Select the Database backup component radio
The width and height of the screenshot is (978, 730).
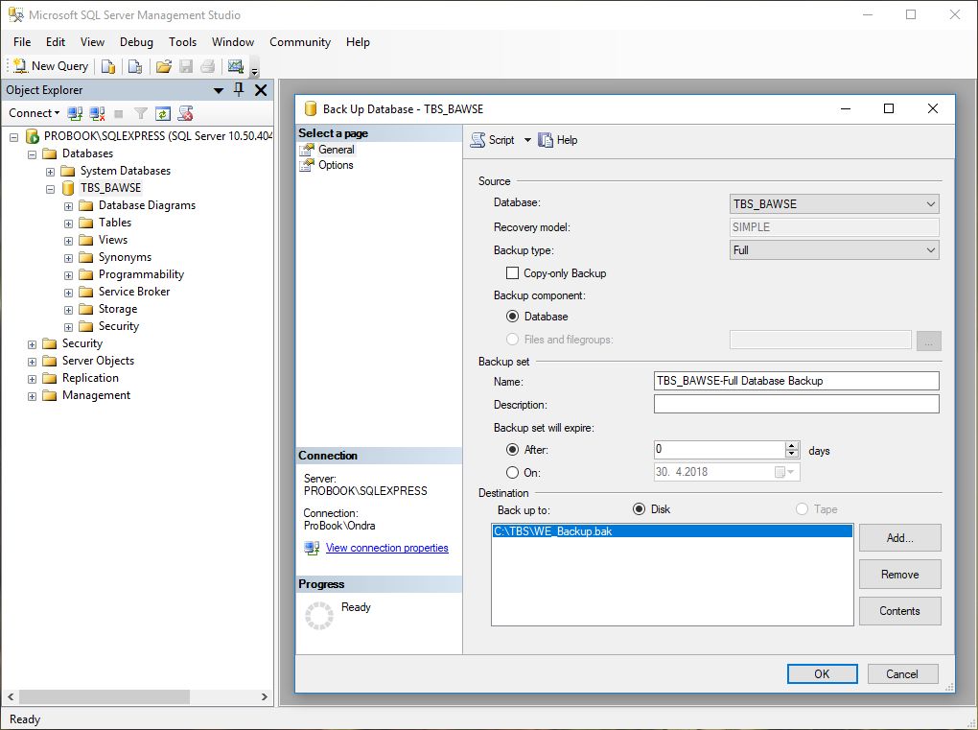tap(512, 317)
